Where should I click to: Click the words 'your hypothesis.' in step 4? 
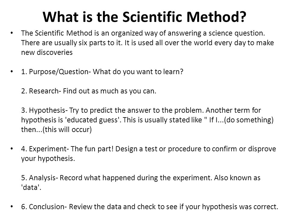coord(48,159)
